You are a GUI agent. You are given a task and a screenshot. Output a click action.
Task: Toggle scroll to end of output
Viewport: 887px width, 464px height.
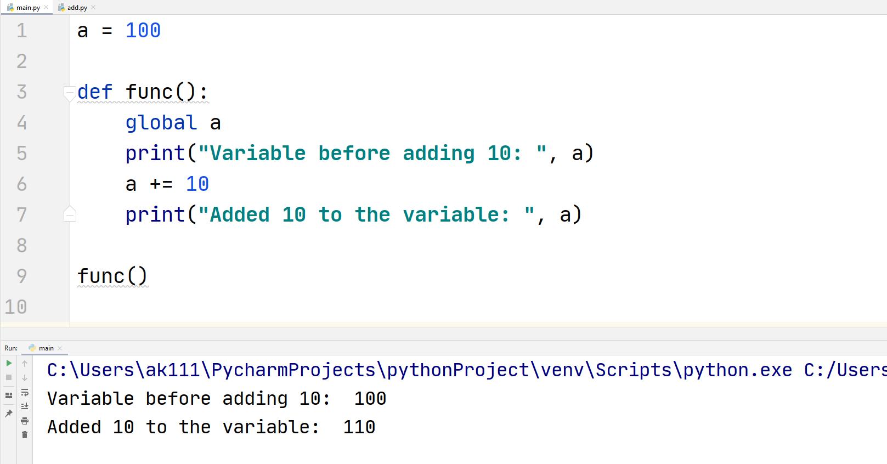[x=25, y=406]
